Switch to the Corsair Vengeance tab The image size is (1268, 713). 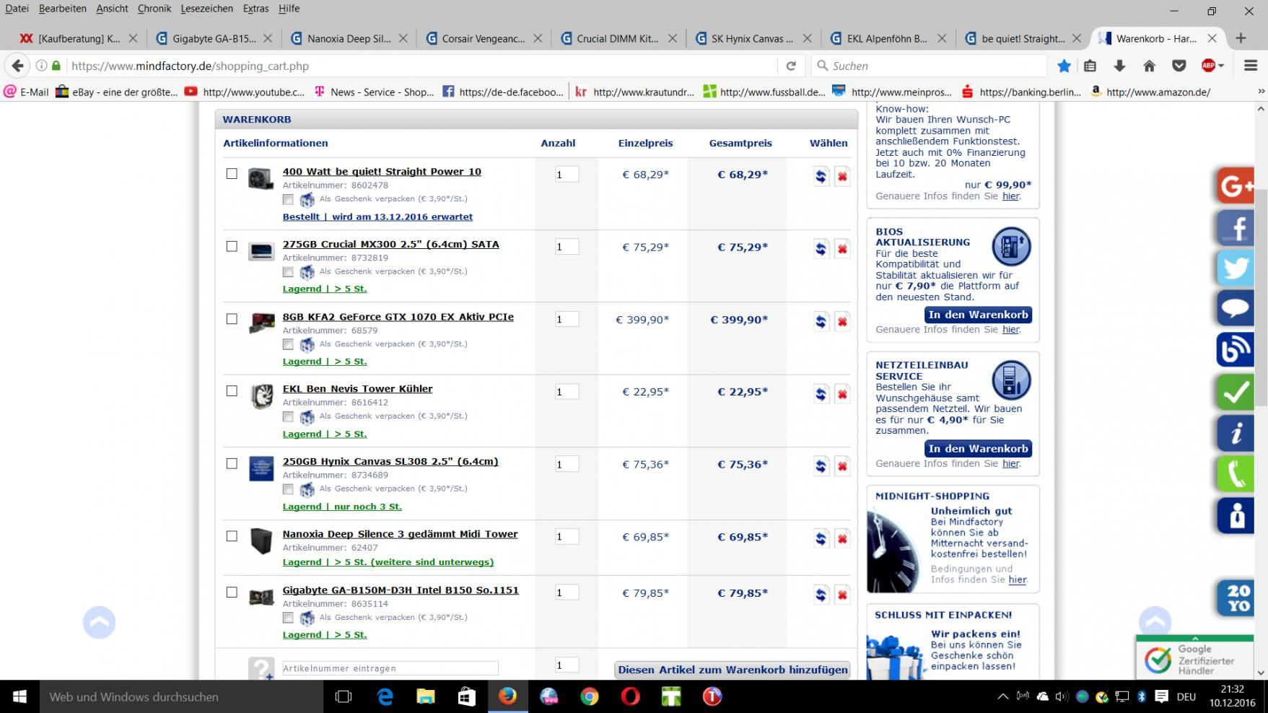[484, 38]
